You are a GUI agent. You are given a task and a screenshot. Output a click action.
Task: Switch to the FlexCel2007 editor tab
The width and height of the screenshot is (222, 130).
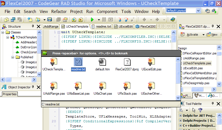pyautogui.click(x=146, y=26)
